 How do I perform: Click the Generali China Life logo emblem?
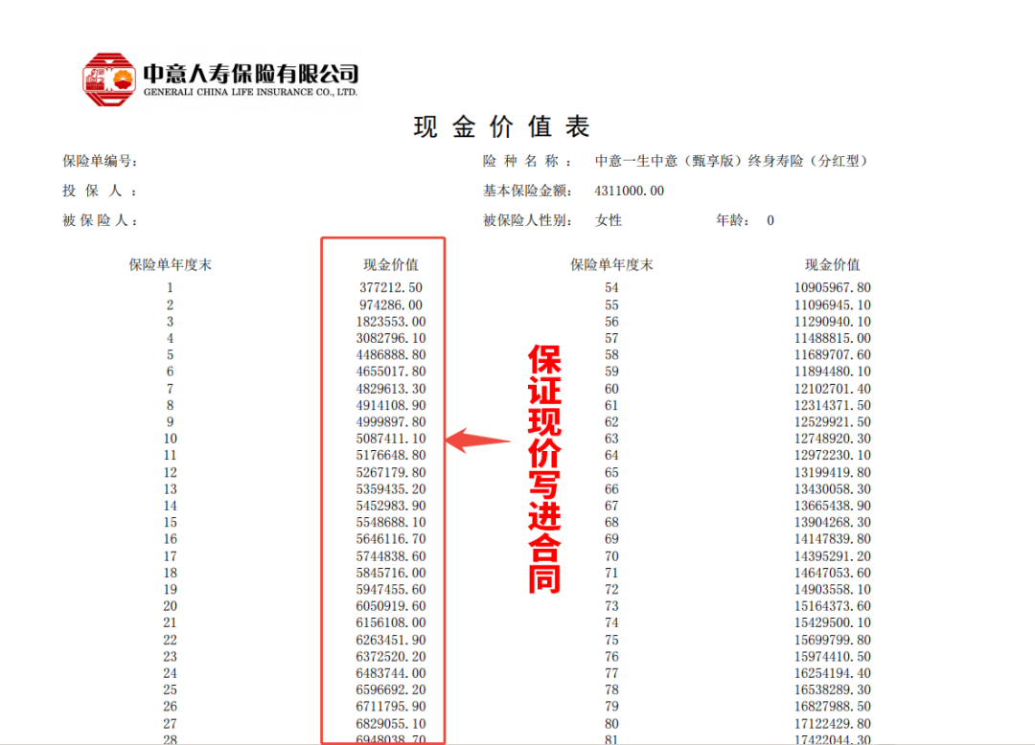tap(108, 79)
